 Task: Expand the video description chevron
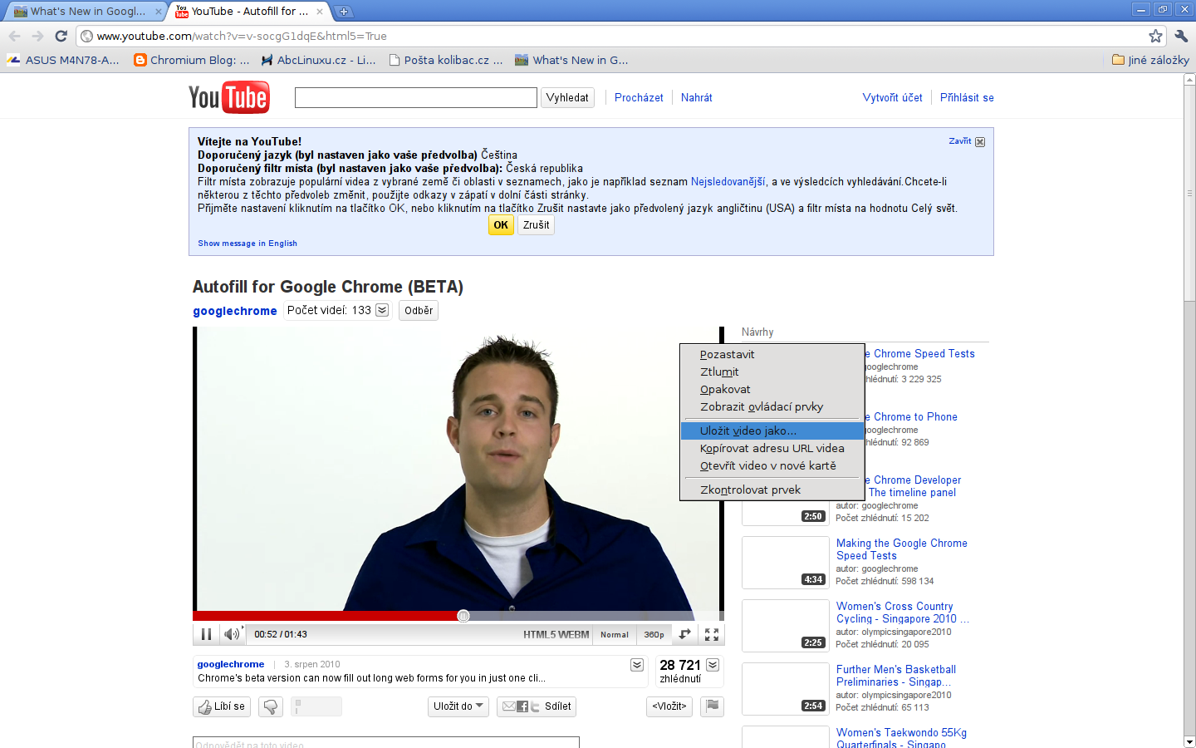point(637,665)
